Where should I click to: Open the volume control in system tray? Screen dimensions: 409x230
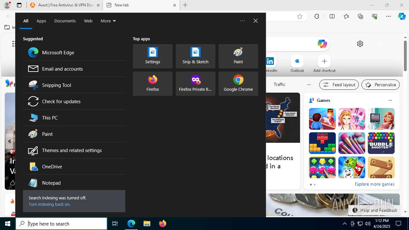[367, 224]
